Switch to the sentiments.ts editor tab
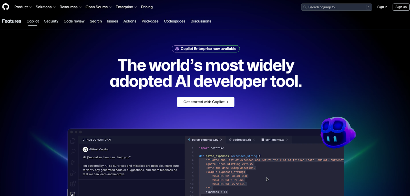The image size is (410, 196). [275, 140]
